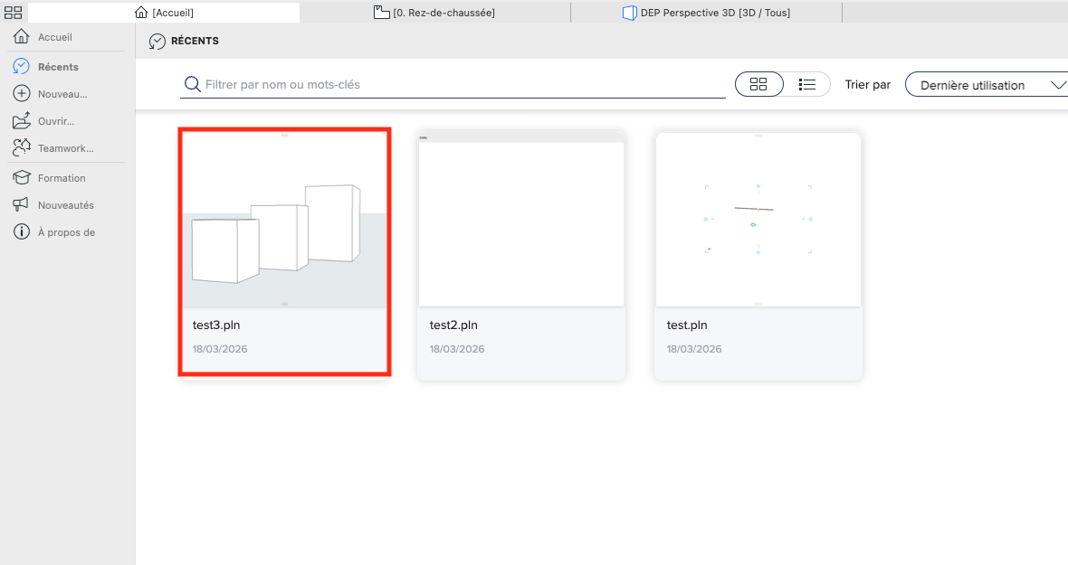Viewport: 1068px width, 565px height.
Task: Click the date under test3.pln
Action: 219,349
